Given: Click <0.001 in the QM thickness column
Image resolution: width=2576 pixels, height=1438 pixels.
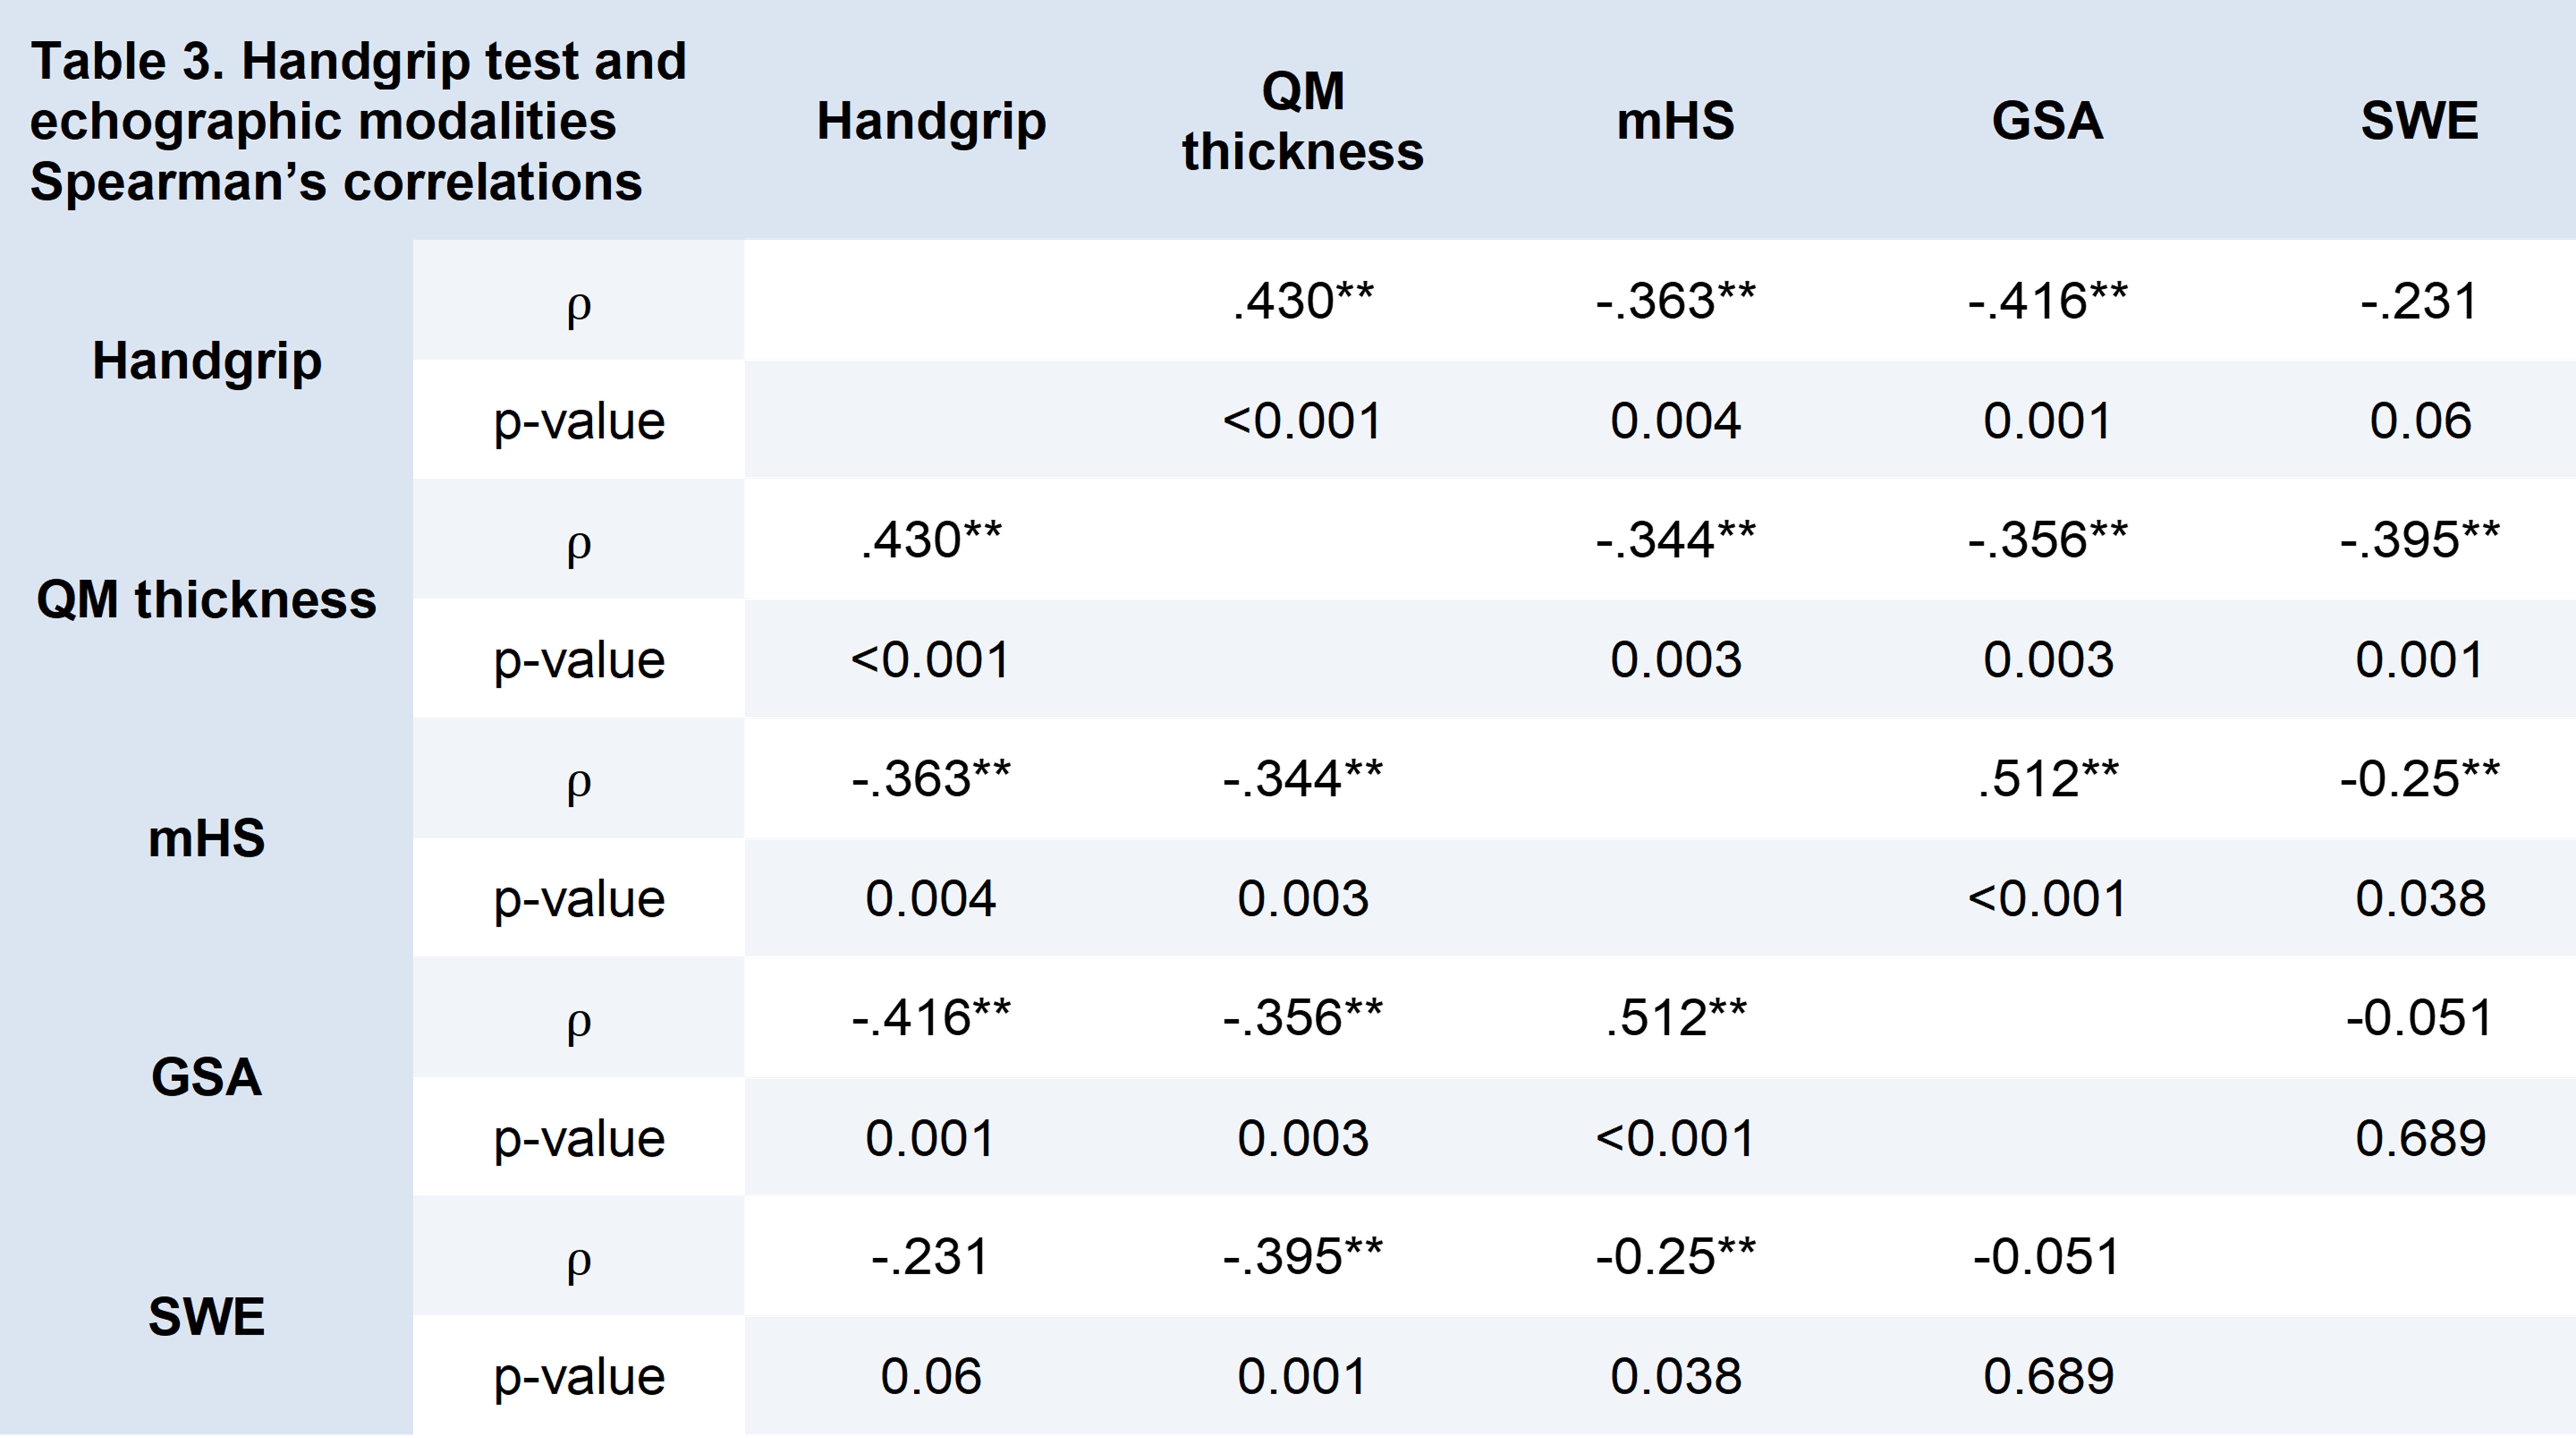Looking at the screenshot, I should tap(1302, 420).
